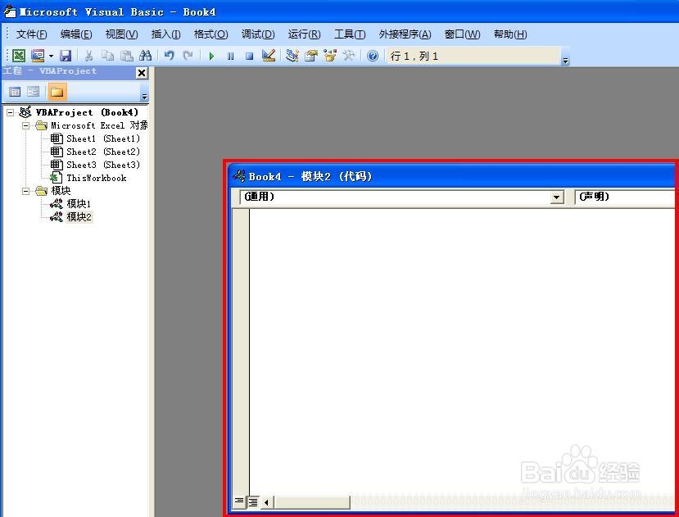Image resolution: width=679 pixels, height=517 pixels.
Task: Click the code window horizontal scrollbar thumb
Action: 312,502
